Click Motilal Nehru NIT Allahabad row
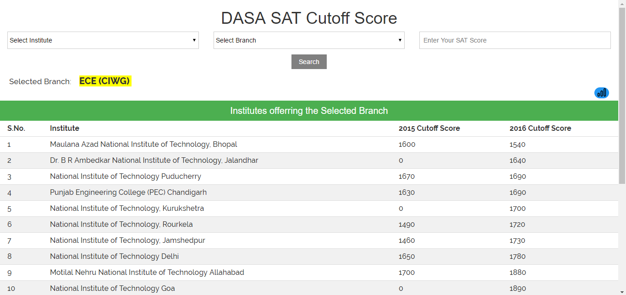The height and width of the screenshot is (295, 626). click(147, 273)
